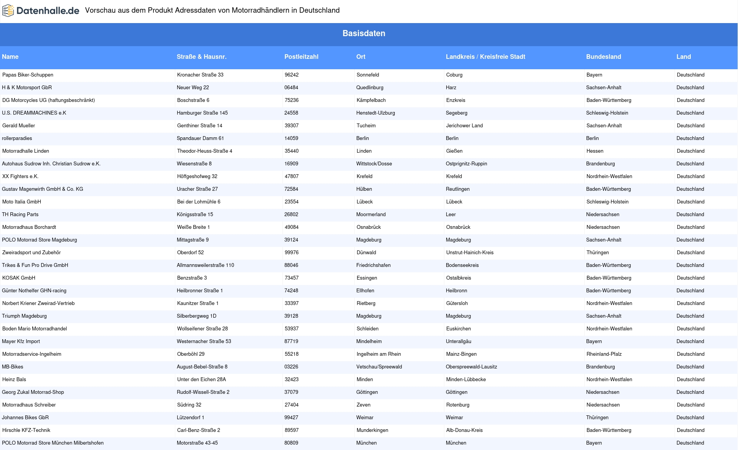Select Günter Nothelfer GHN-racing entry

coord(34,291)
